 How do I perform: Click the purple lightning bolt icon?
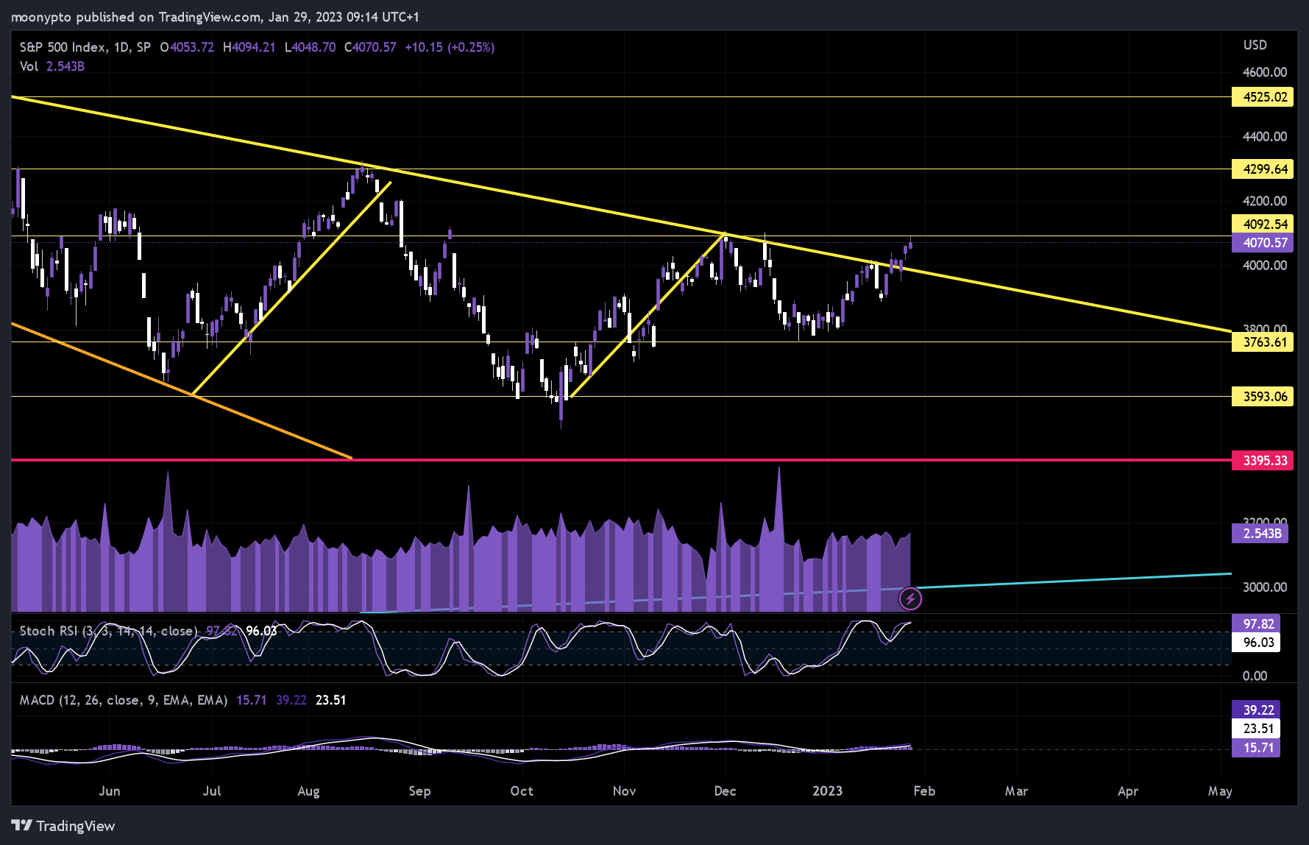910,599
